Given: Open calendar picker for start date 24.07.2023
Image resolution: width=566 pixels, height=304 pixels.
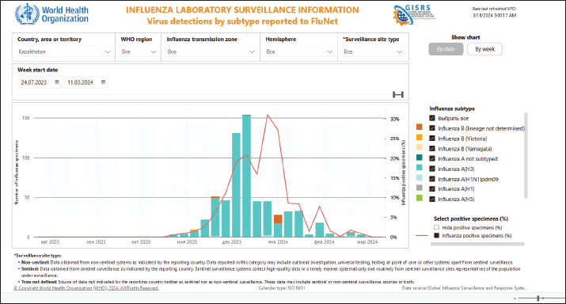Looking at the screenshot, I should coord(57,82).
